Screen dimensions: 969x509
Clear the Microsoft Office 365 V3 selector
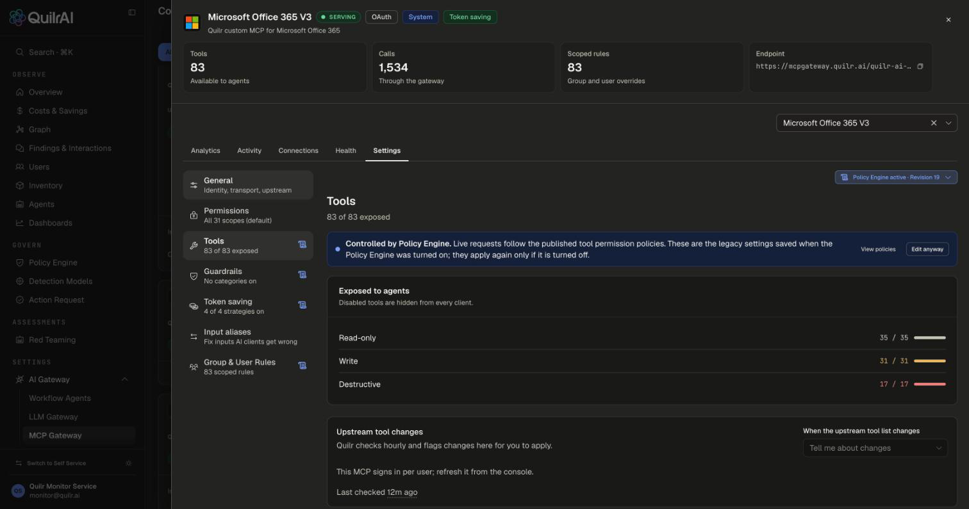934,123
